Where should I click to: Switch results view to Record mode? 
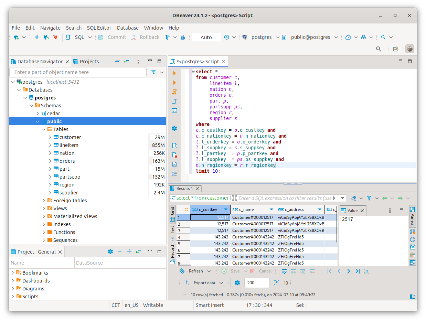[x=172, y=252]
